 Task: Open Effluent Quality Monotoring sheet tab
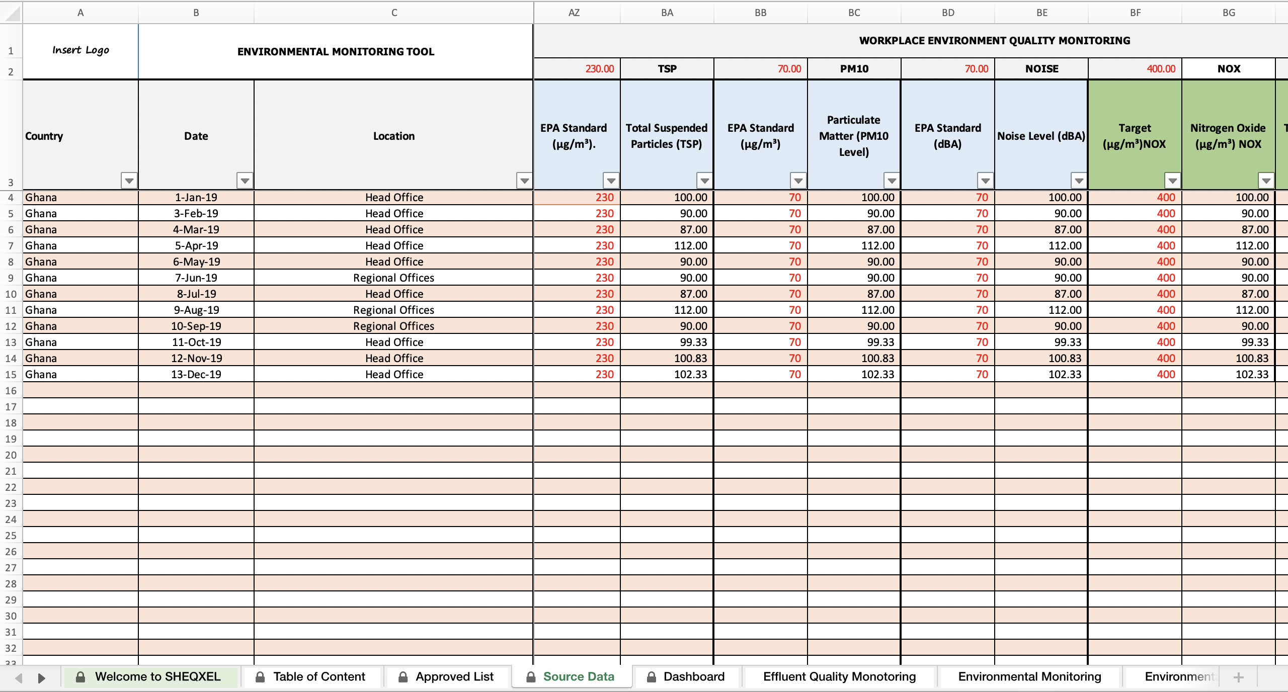click(839, 677)
